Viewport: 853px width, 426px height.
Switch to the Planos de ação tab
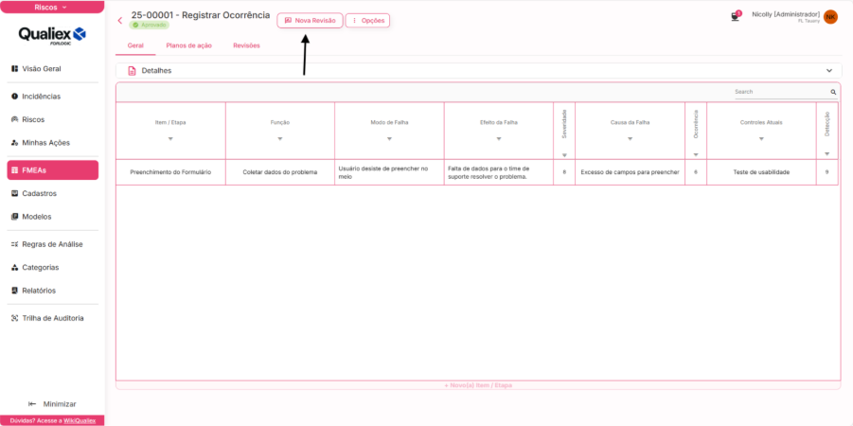click(188, 45)
